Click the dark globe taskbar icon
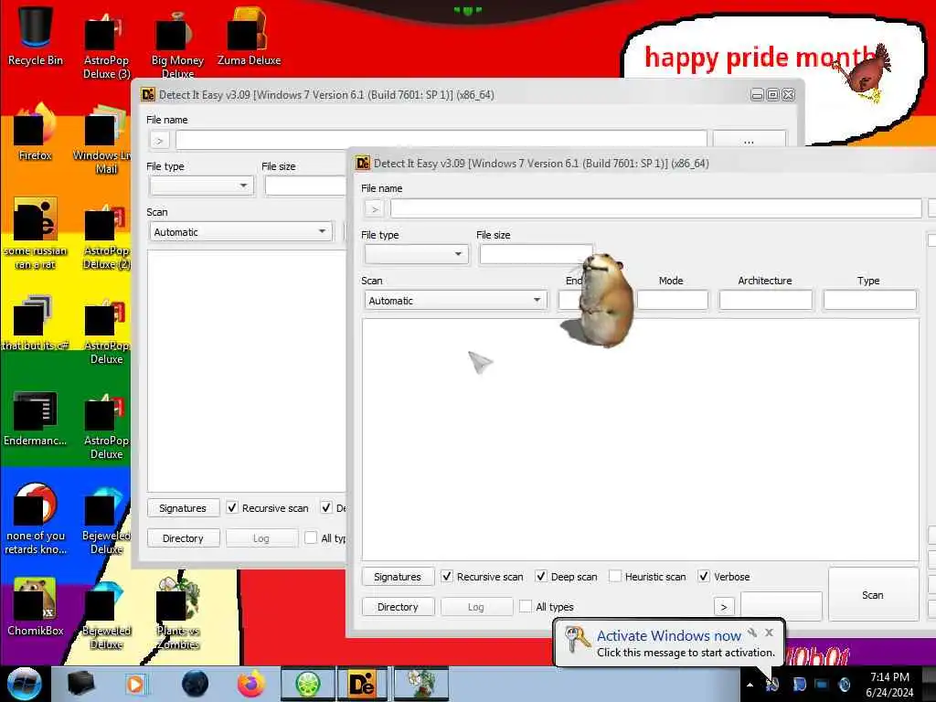The image size is (936, 702). coord(196,684)
